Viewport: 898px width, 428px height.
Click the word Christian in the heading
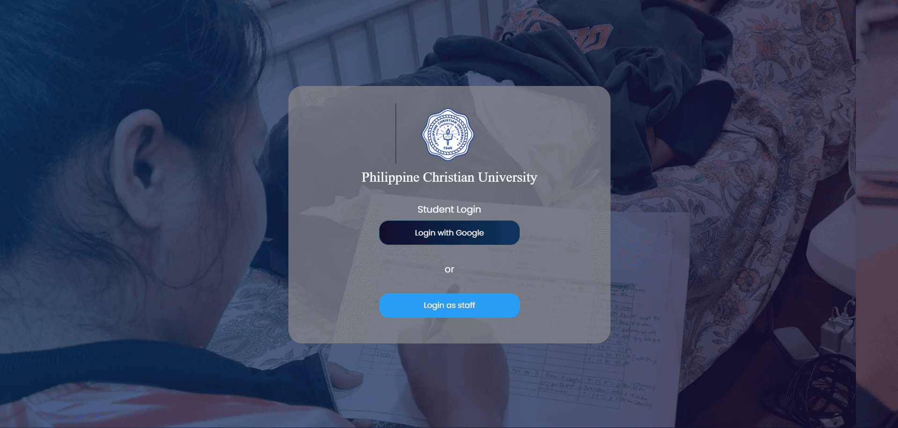449,177
